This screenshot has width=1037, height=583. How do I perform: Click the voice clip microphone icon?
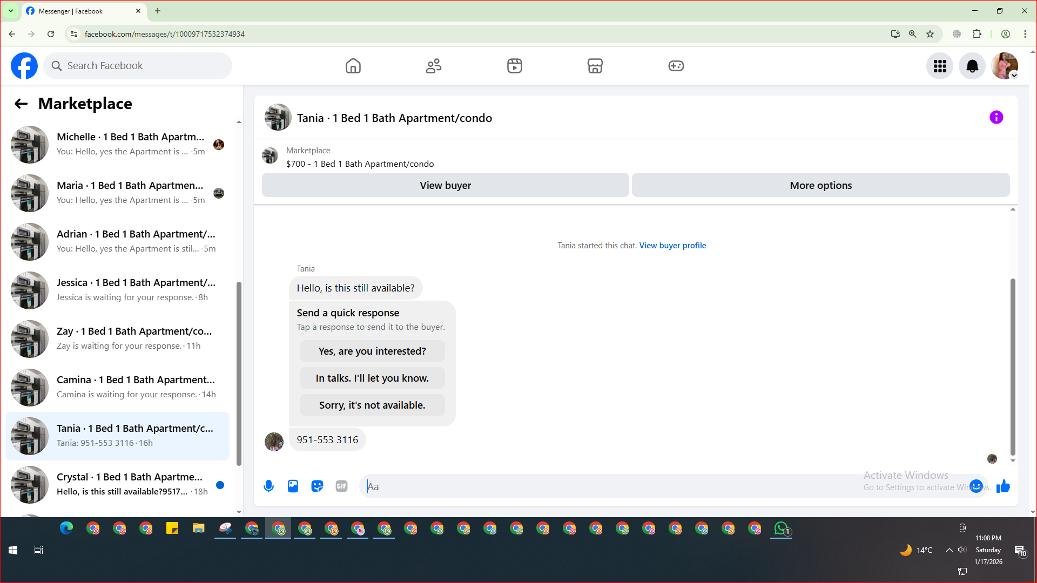[268, 486]
